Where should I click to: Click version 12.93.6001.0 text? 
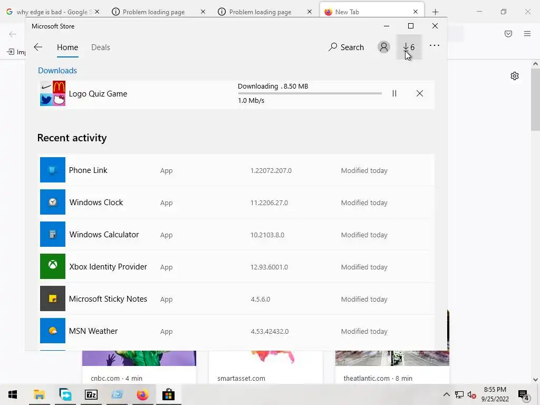click(x=269, y=267)
